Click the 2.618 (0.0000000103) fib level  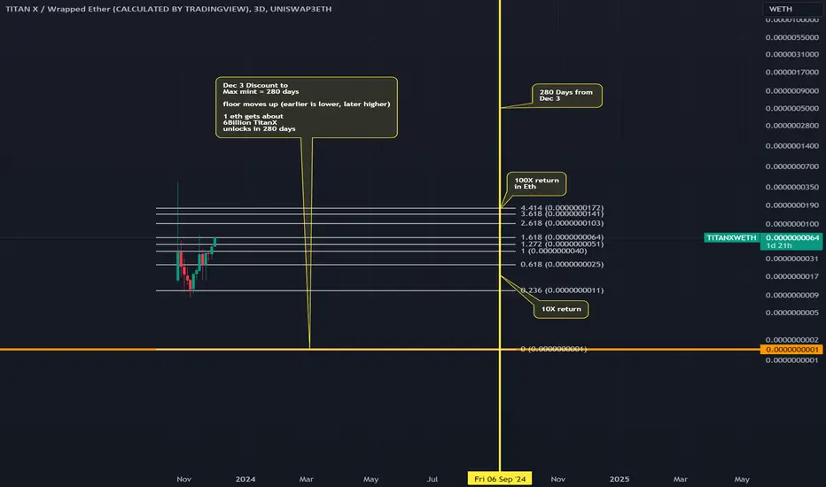[562, 223]
